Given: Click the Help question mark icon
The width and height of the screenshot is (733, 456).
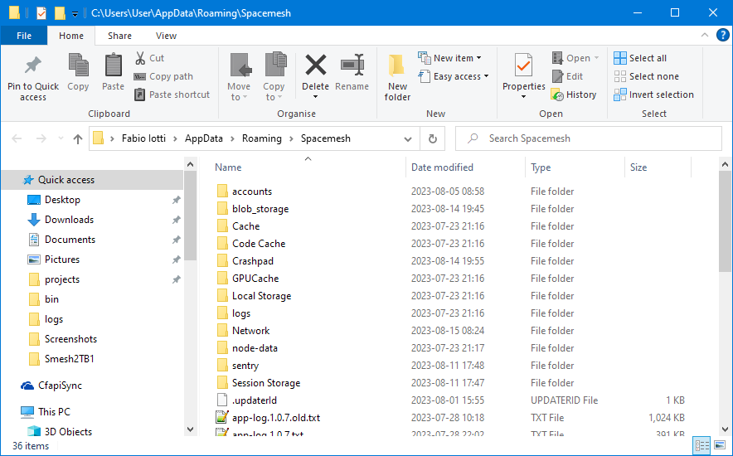Looking at the screenshot, I should click(x=723, y=36).
